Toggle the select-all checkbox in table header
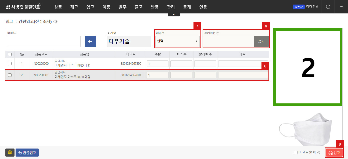The image size is (348, 159). click(x=10, y=54)
